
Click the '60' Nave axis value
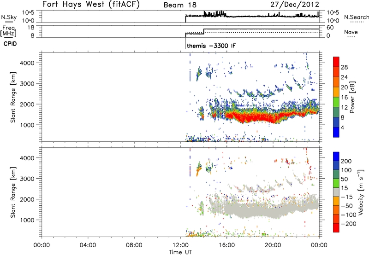pyautogui.click(x=330, y=28)
